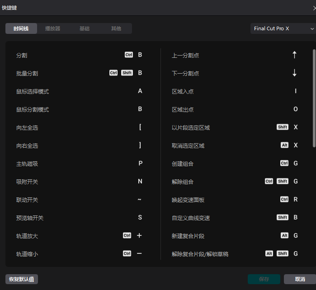The height and width of the screenshot is (290, 316).
Task: Click the tilde key for 联动开关
Action: coord(140,200)
